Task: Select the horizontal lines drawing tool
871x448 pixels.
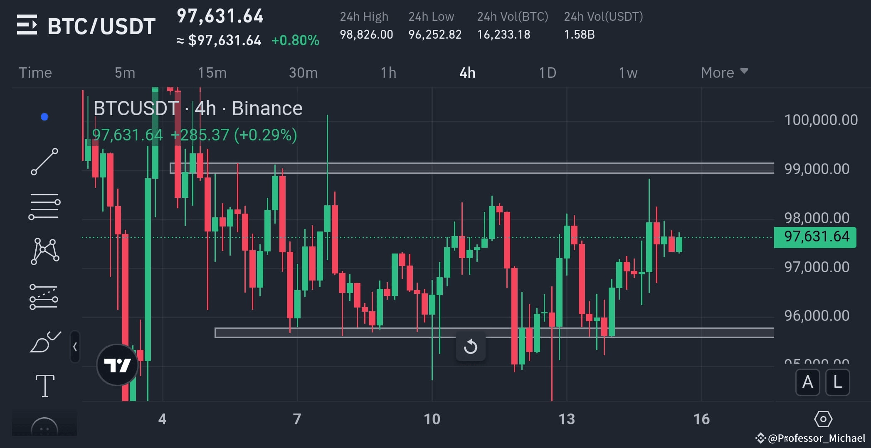Action: [44, 207]
